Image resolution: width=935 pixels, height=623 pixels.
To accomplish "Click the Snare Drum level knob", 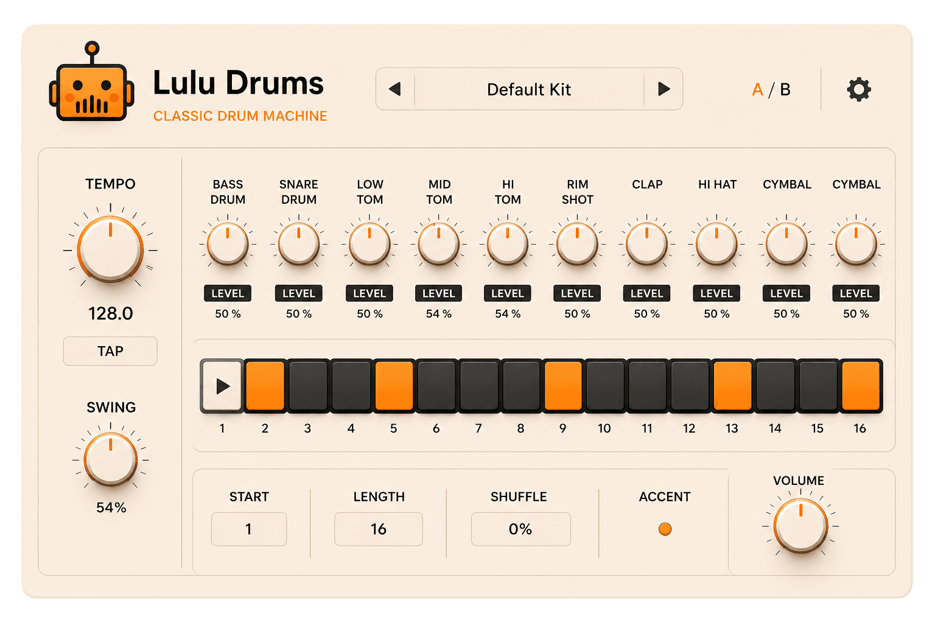I will [299, 244].
